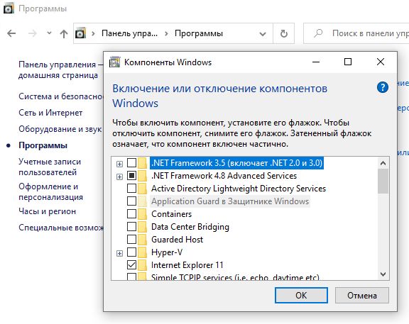Click the features list scroll up arrow
Viewport: 409px width, 324px height.
(383, 163)
